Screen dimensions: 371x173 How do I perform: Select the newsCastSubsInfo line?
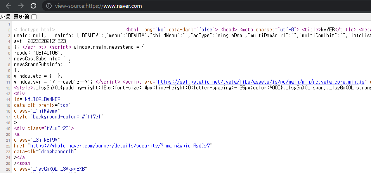tap(42, 59)
